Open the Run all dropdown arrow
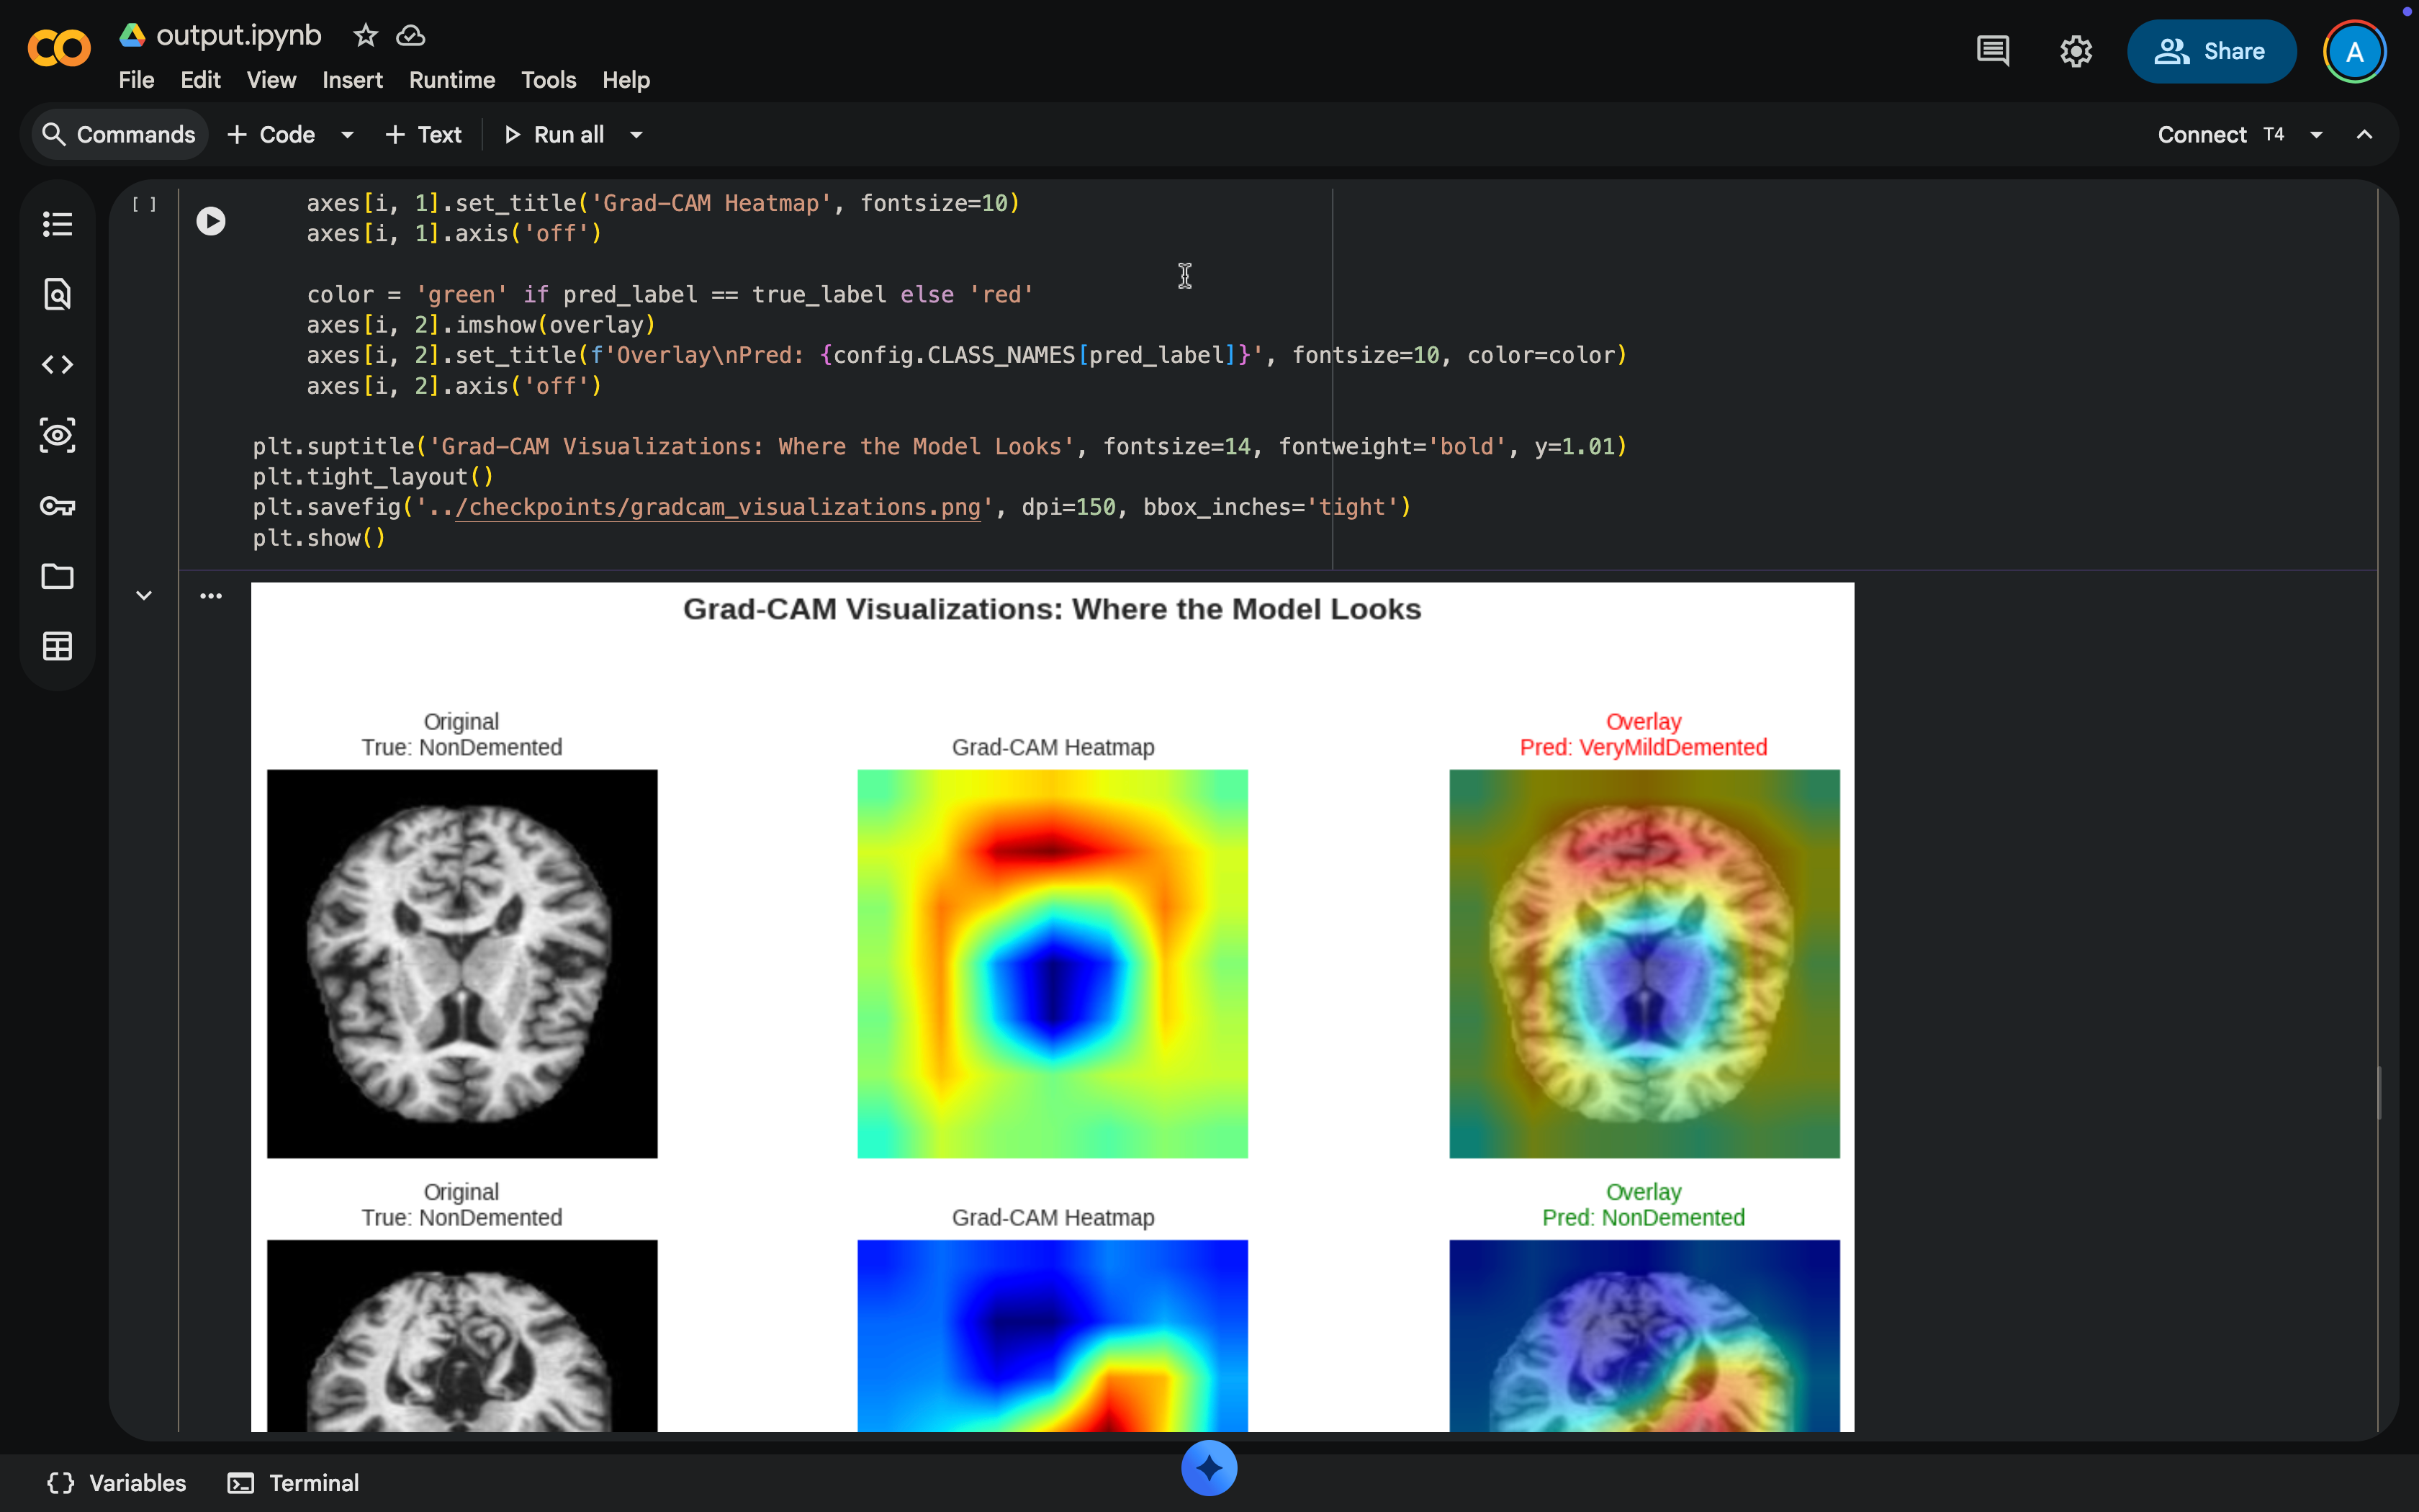This screenshot has height=1512, width=2419. point(636,135)
